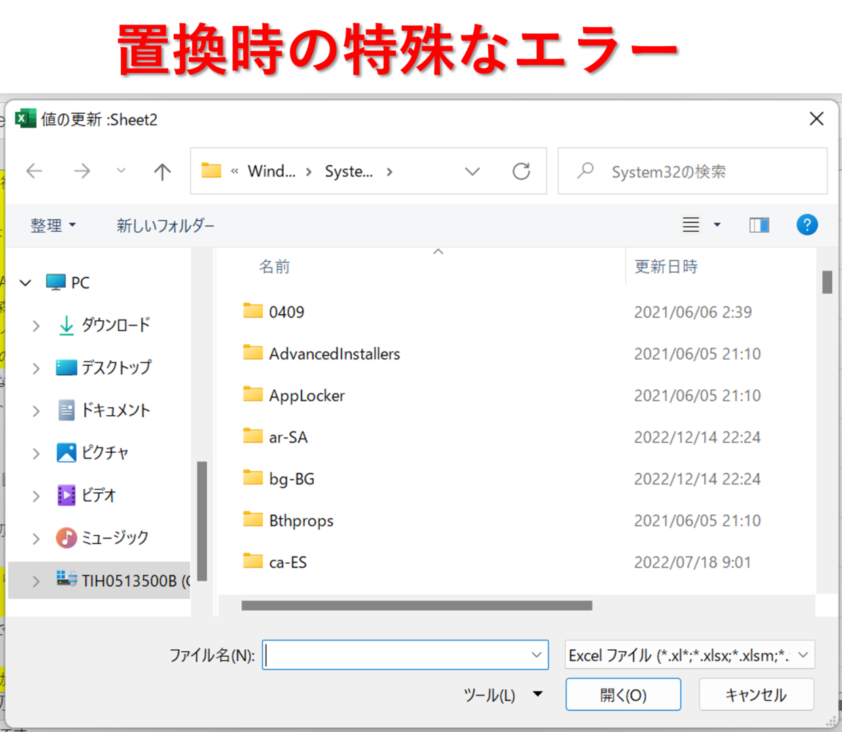Click the Forward navigation arrow
Viewport: 842px width, 732px height.
coord(81,171)
